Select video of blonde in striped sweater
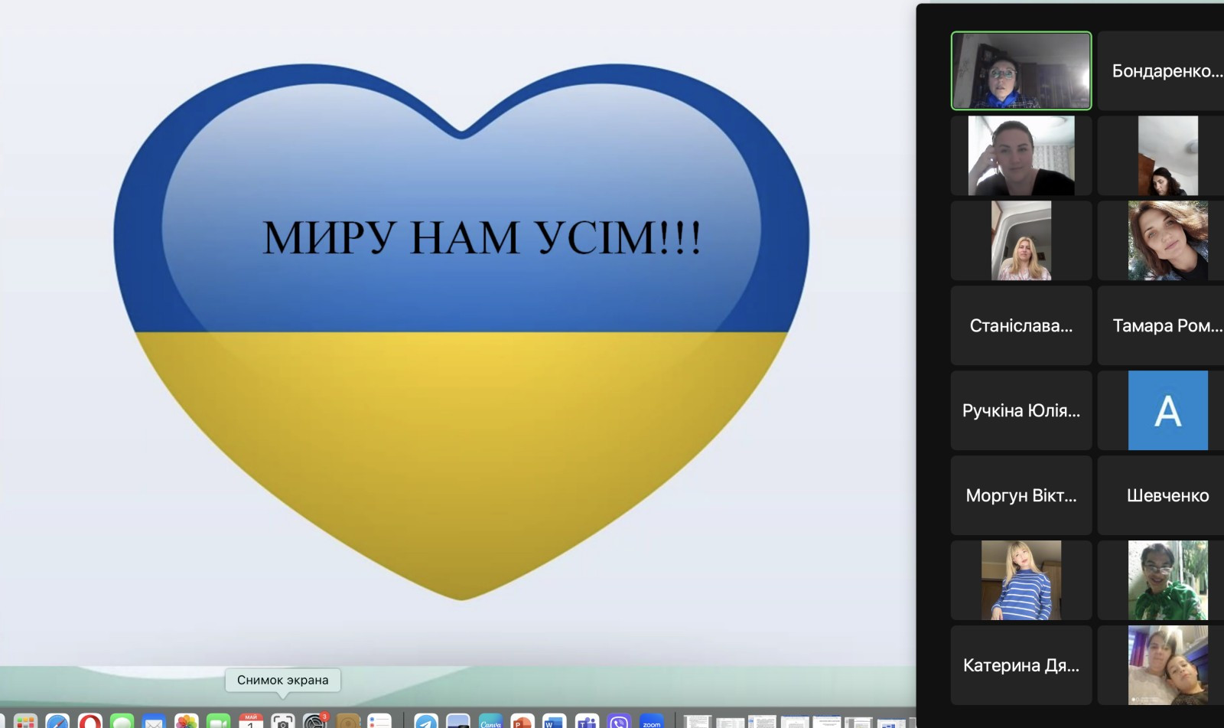The height and width of the screenshot is (728, 1224). pos(1021,580)
